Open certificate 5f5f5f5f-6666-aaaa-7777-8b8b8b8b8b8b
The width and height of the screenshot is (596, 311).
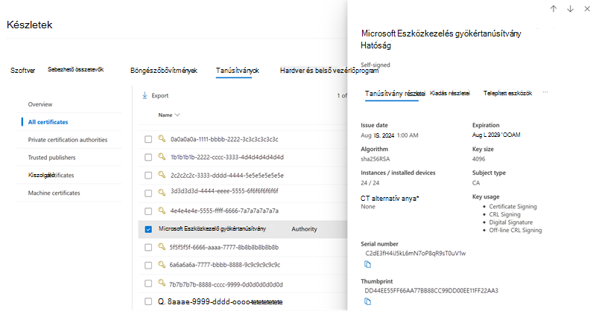coord(224,247)
